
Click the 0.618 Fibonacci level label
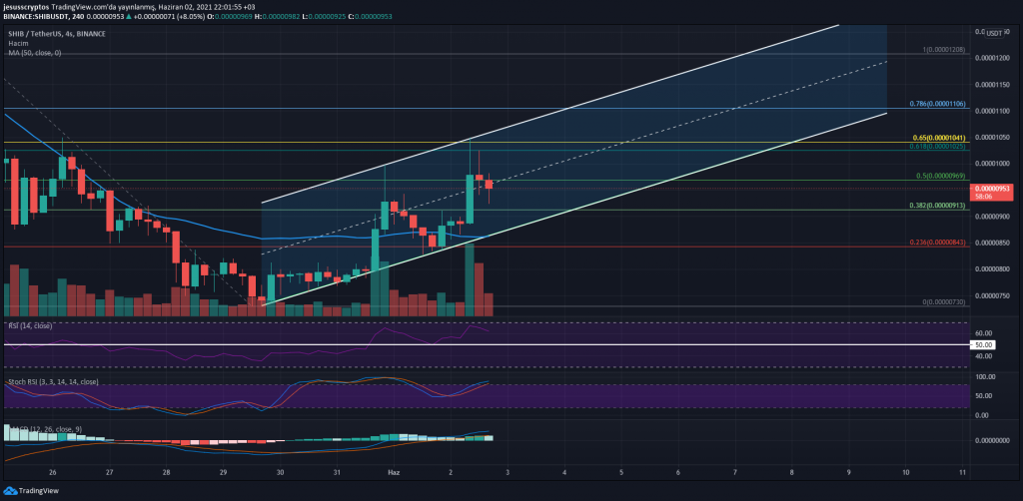tap(953, 147)
